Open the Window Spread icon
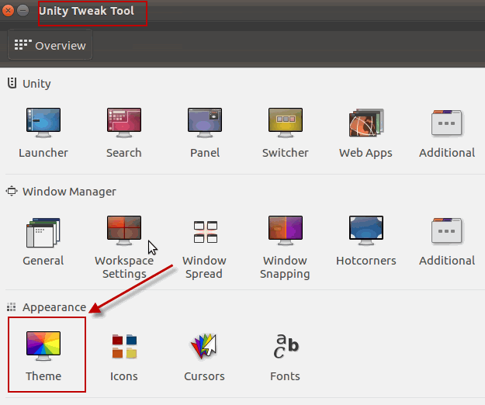Screen dimensions: 485x405 [x=206, y=231]
